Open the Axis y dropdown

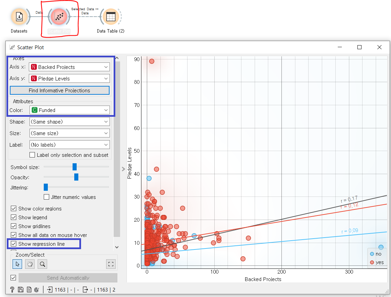(69, 78)
